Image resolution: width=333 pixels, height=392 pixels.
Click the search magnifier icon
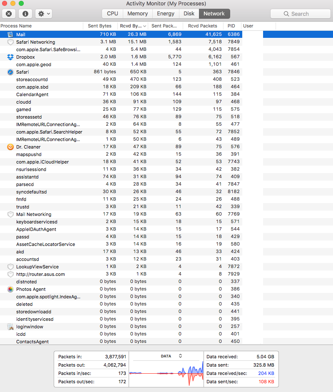[x=286, y=14]
